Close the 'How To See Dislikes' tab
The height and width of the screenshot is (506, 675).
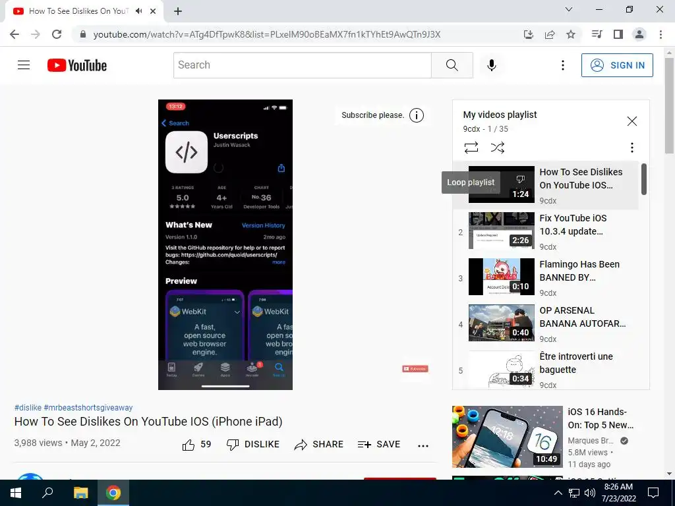pos(153,11)
